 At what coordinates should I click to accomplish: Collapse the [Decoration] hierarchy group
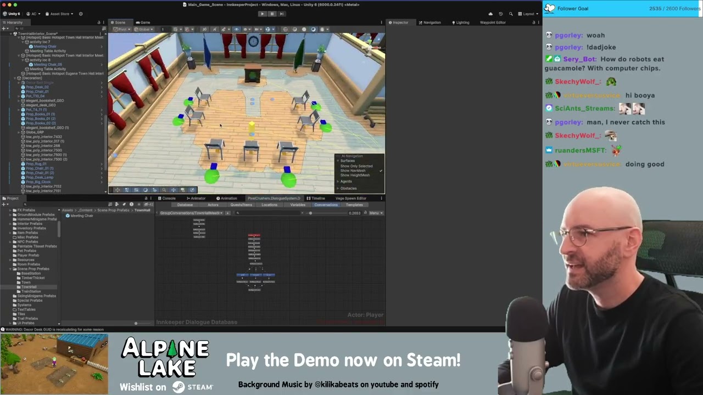(x=15, y=78)
